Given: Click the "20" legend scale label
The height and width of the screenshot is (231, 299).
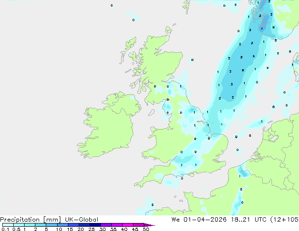Looking at the screenshot, I should tap(81, 229).
